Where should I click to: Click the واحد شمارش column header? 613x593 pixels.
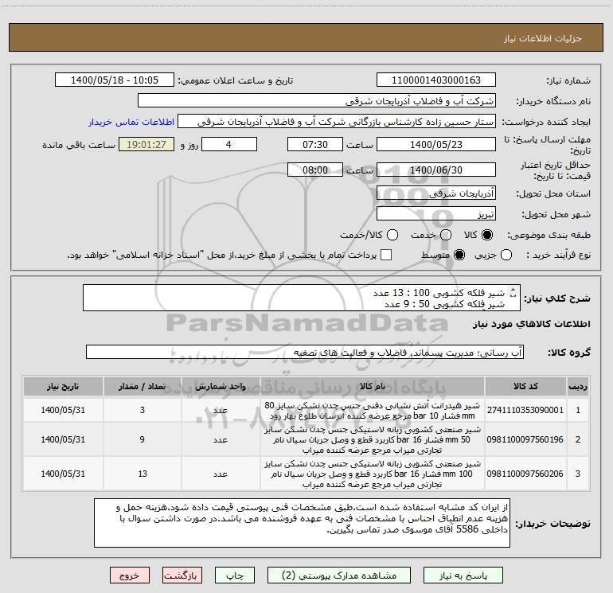click(221, 386)
